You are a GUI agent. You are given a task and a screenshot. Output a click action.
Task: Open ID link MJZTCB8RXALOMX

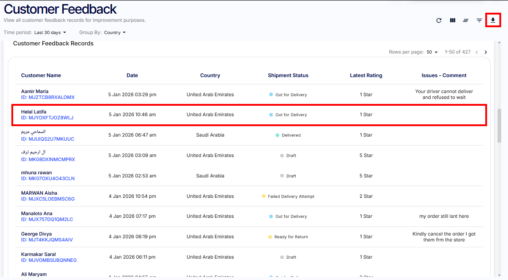click(48, 98)
